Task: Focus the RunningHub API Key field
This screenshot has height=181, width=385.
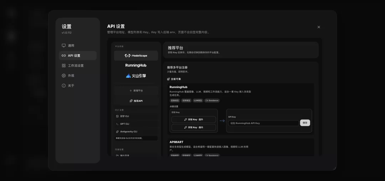Action: (x=263, y=123)
